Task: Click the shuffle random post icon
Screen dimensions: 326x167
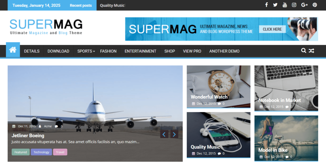Action: (311, 51)
